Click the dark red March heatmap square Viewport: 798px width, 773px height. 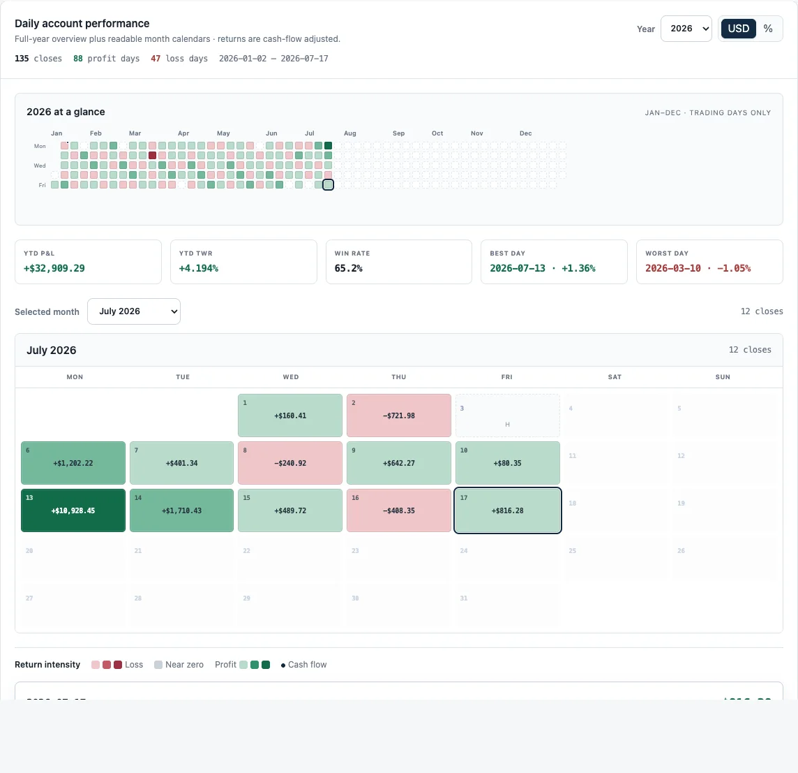[152, 156]
